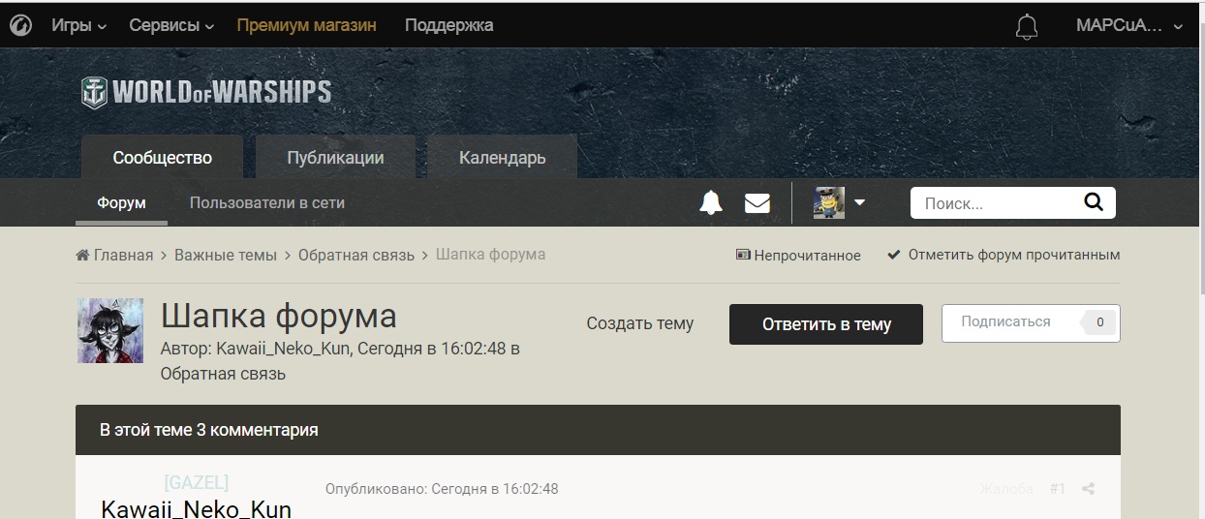
Task: Click the share icon on post #1
Action: point(1088,489)
